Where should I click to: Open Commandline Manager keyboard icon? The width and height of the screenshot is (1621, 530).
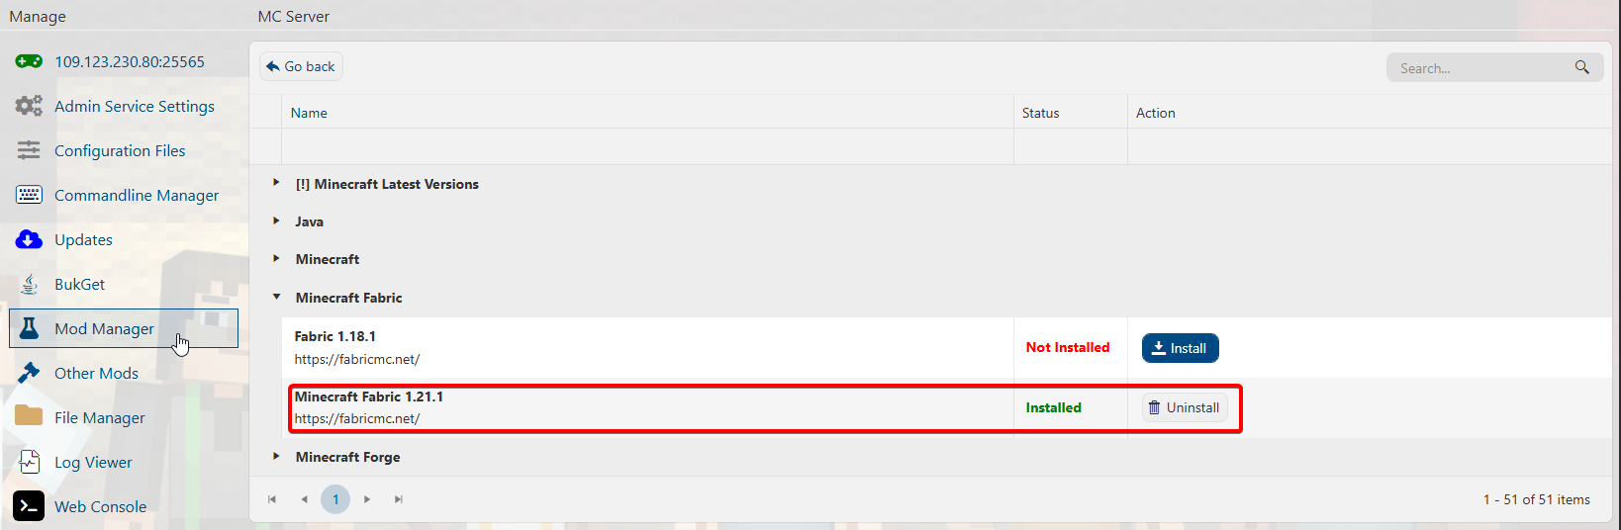(x=29, y=195)
